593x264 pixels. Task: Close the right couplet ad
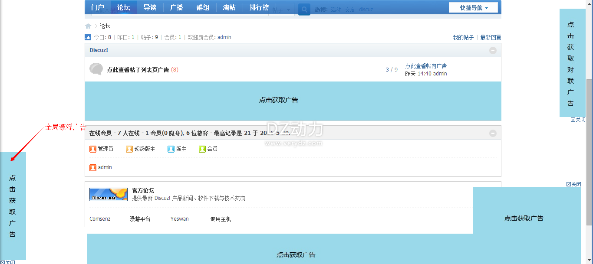pos(578,120)
